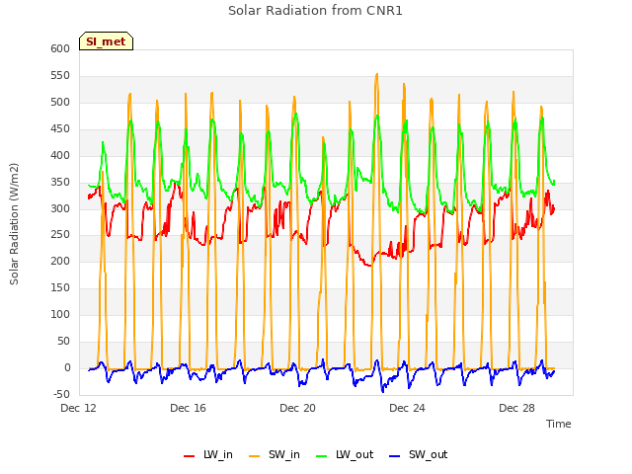This screenshot has height=474, width=632.
Task: Click the 300 y-axis tick label
Action: pos(60,208)
